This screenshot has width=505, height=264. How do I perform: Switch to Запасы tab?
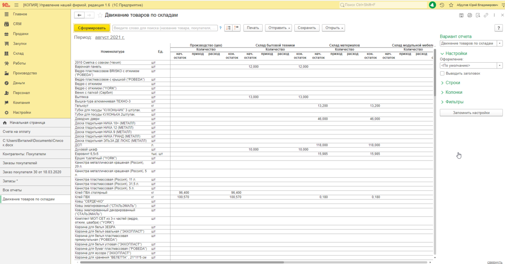click(35, 181)
